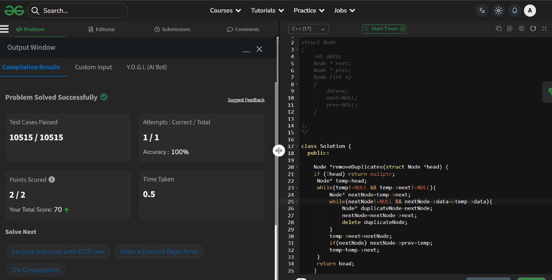Open Largest subarray with GCD one
Viewport: 552px width, 280px height.
click(x=58, y=251)
